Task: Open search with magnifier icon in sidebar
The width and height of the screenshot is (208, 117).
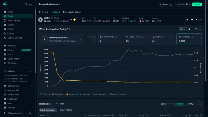Action: click(x=26, y=4)
